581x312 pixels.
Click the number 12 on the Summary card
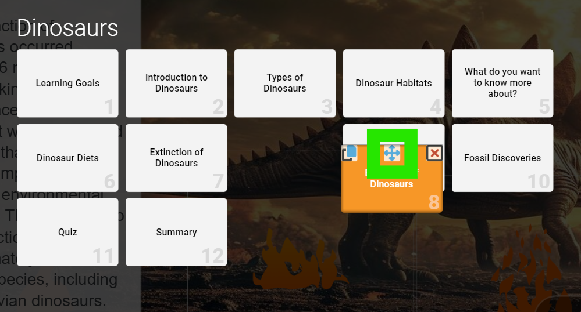tap(213, 256)
